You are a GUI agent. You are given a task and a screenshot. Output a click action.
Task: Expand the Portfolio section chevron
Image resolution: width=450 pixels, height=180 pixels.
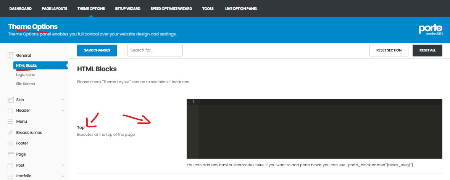coord(63,176)
